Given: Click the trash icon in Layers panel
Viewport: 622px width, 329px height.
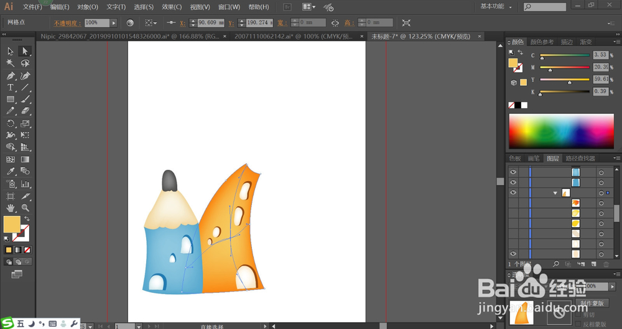Looking at the screenshot, I should pos(606,264).
